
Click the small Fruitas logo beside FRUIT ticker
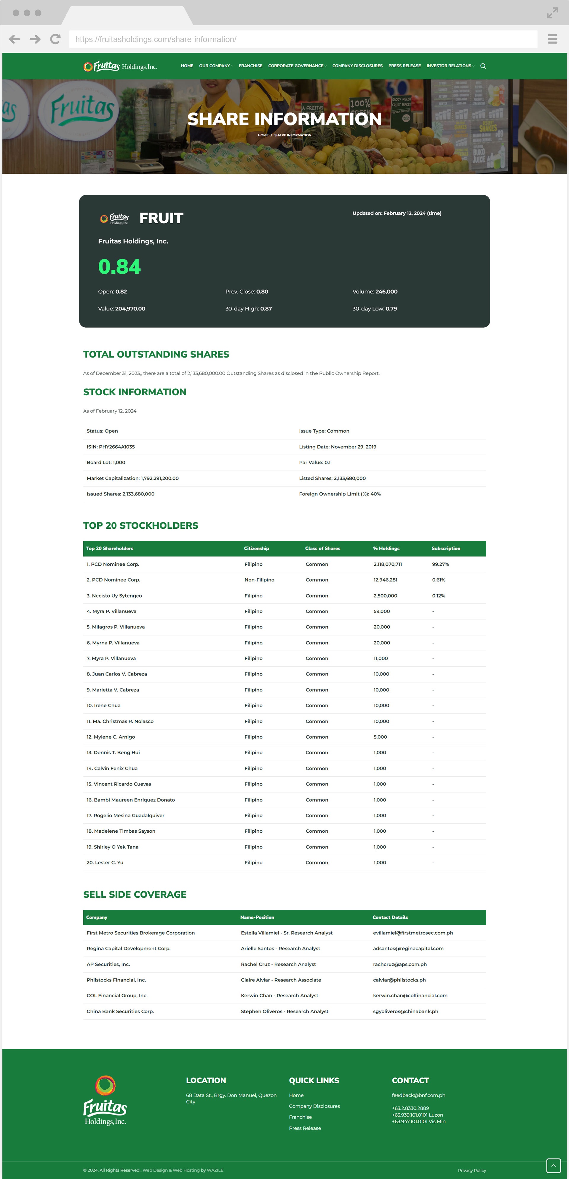point(114,219)
